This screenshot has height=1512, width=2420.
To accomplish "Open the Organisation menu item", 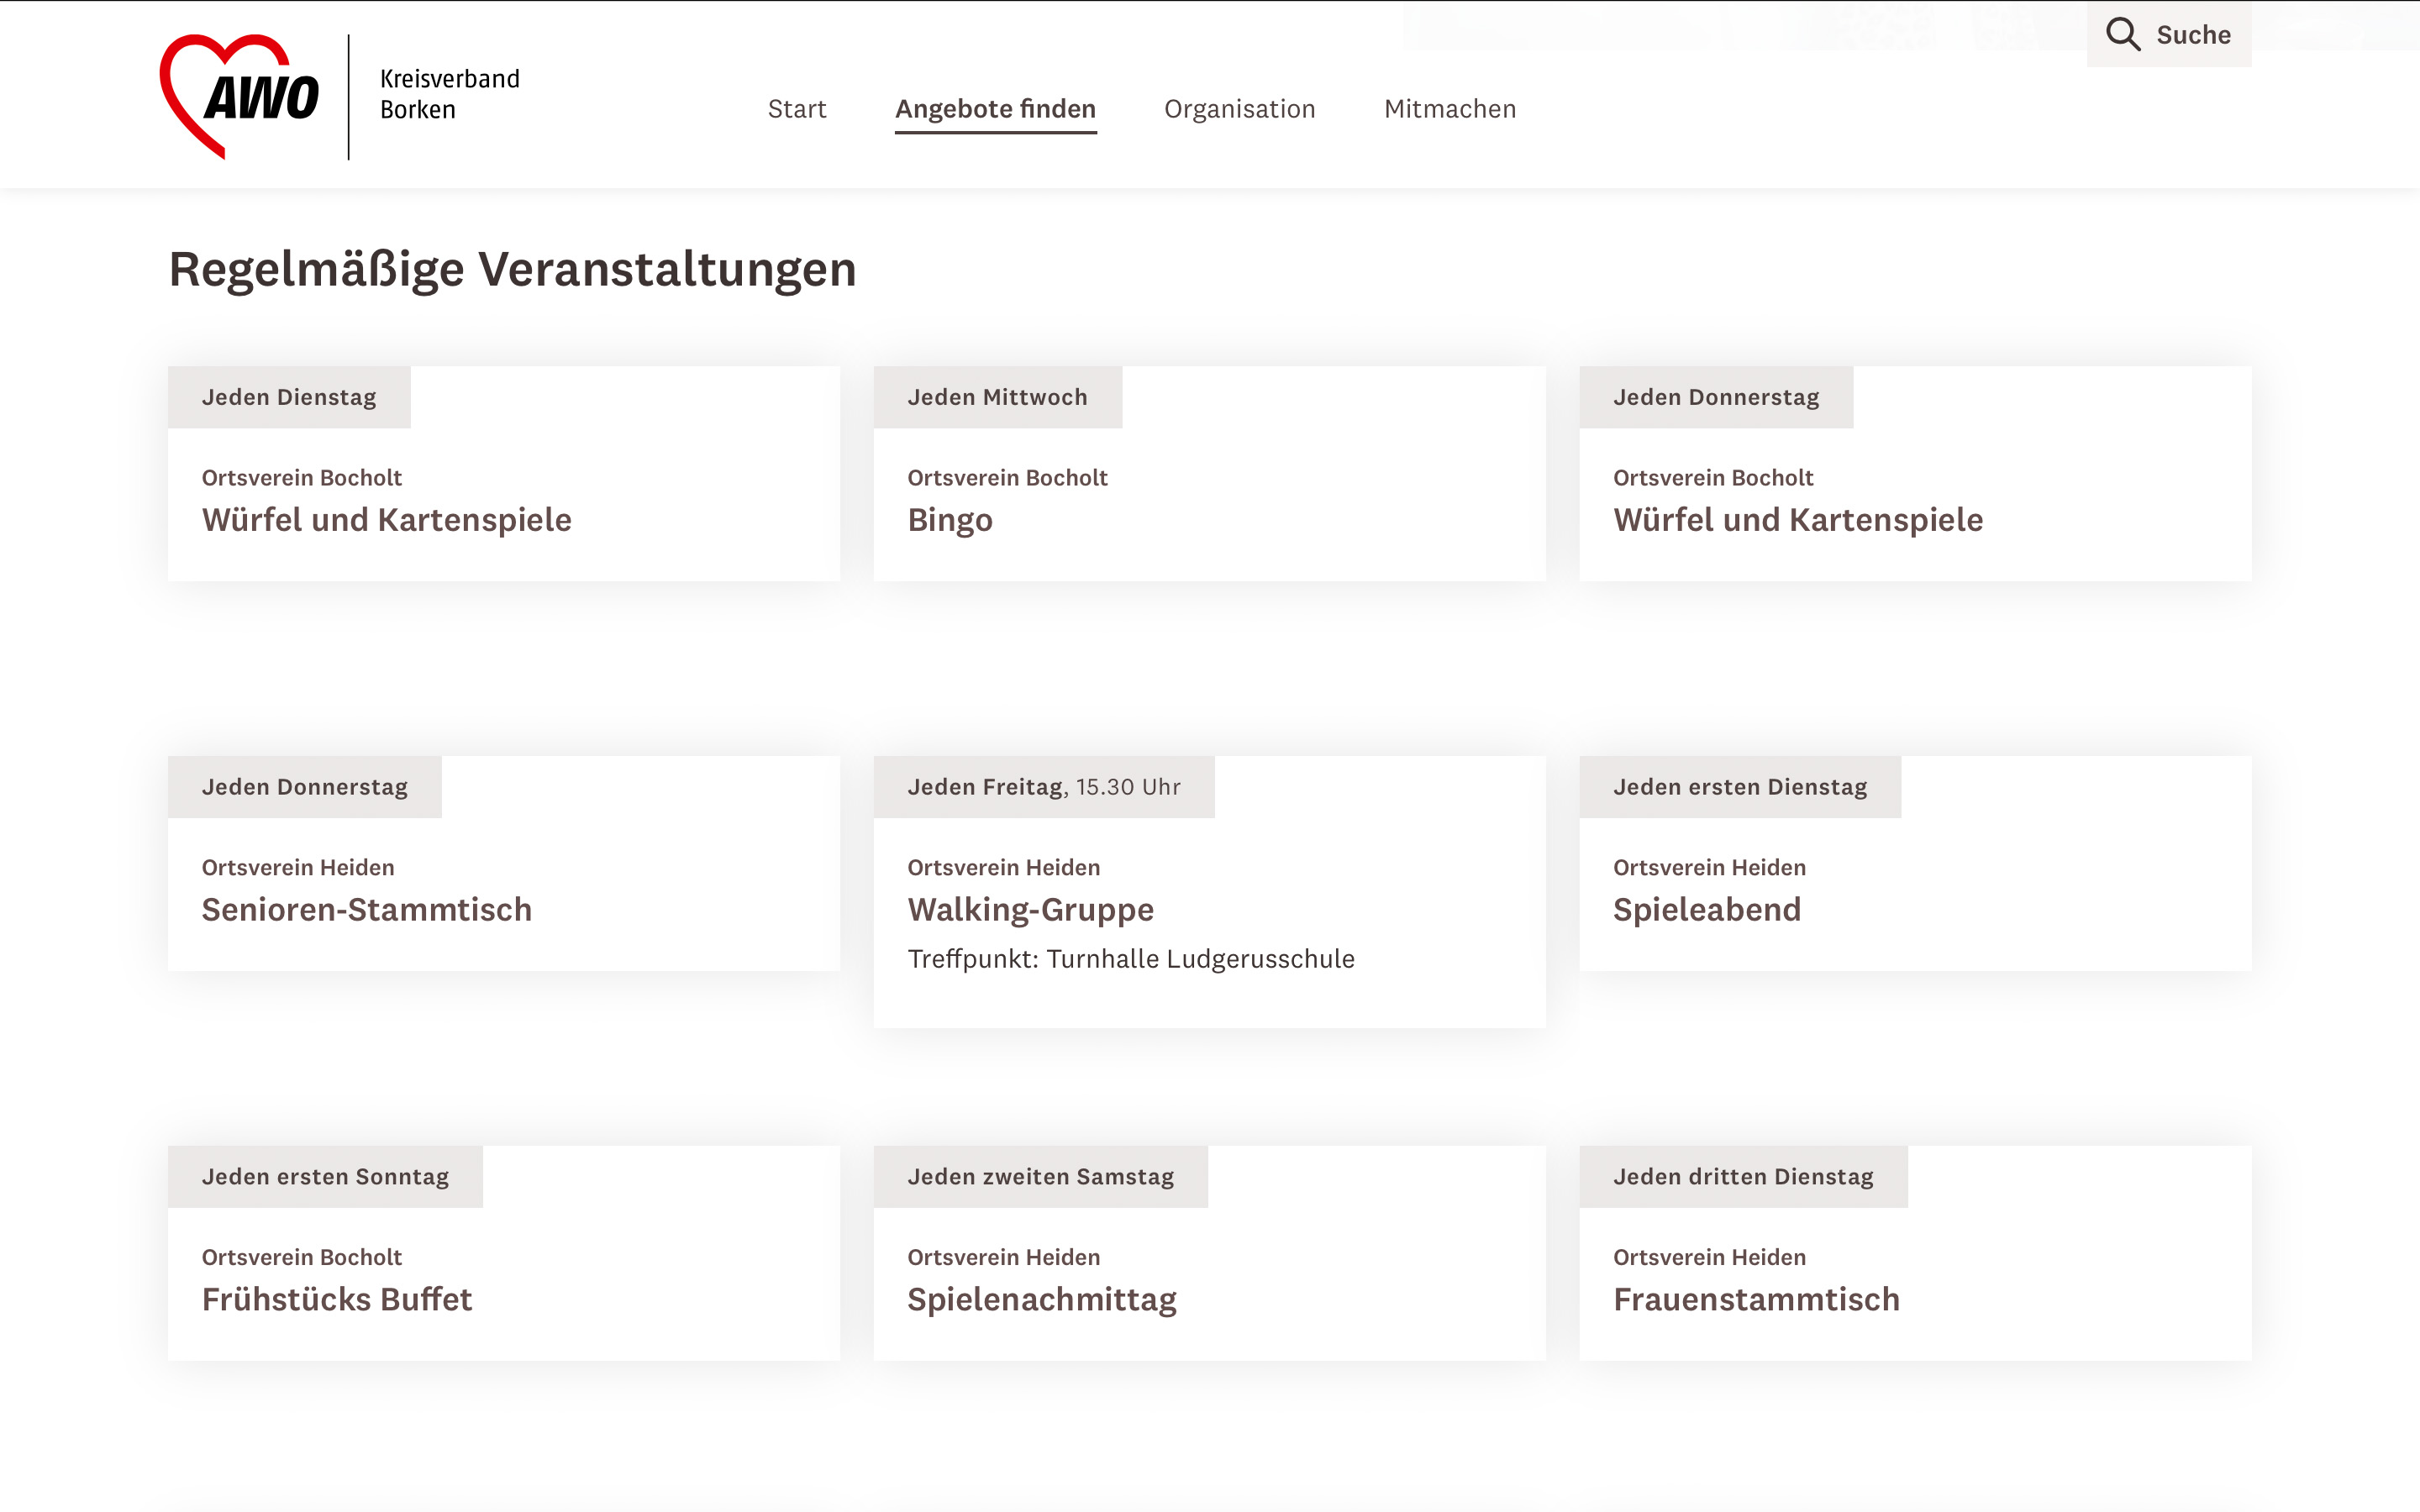I will point(1239,109).
